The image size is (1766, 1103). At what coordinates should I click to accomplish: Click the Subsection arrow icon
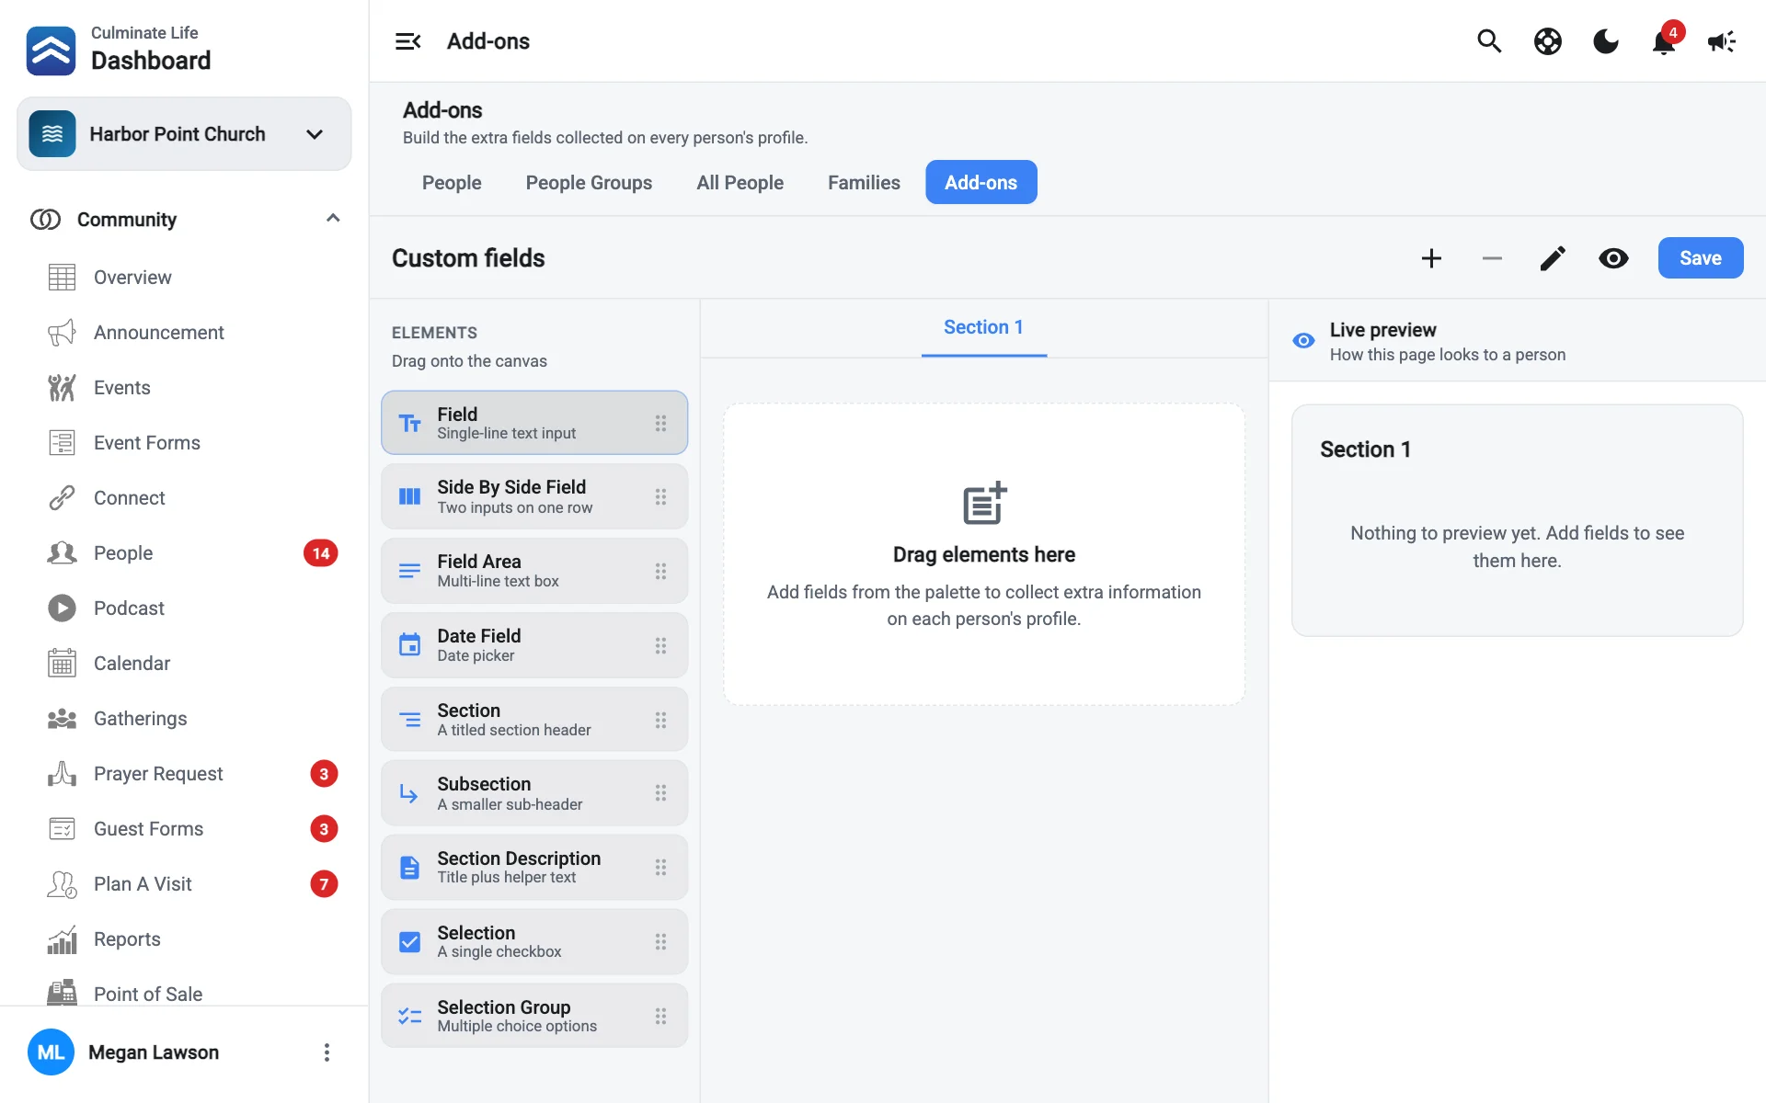[x=409, y=793]
